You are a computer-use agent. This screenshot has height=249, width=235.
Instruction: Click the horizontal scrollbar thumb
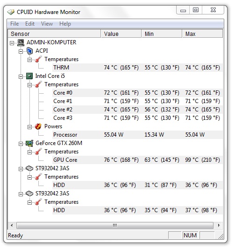(x=115, y=225)
